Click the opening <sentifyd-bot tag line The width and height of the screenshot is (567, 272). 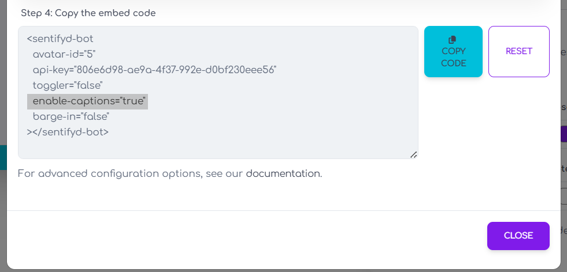[x=60, y=39]
